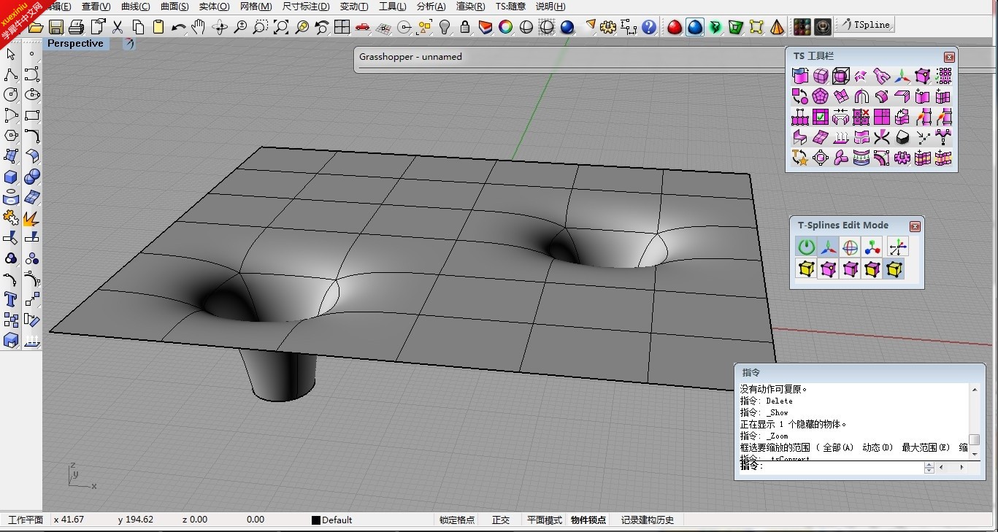Select the blue sphere render icon
This screenshot has height=532, width=998.
567,28
